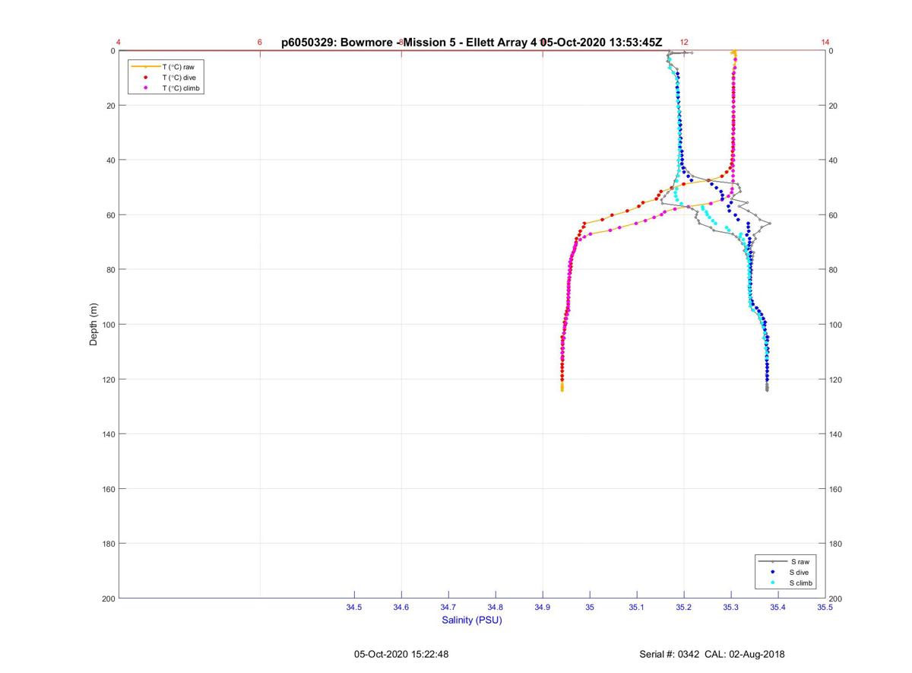This screenshot has width=912, height=673.
Task: Click the right depth axis label 160
Action: (x=836, y=489)
